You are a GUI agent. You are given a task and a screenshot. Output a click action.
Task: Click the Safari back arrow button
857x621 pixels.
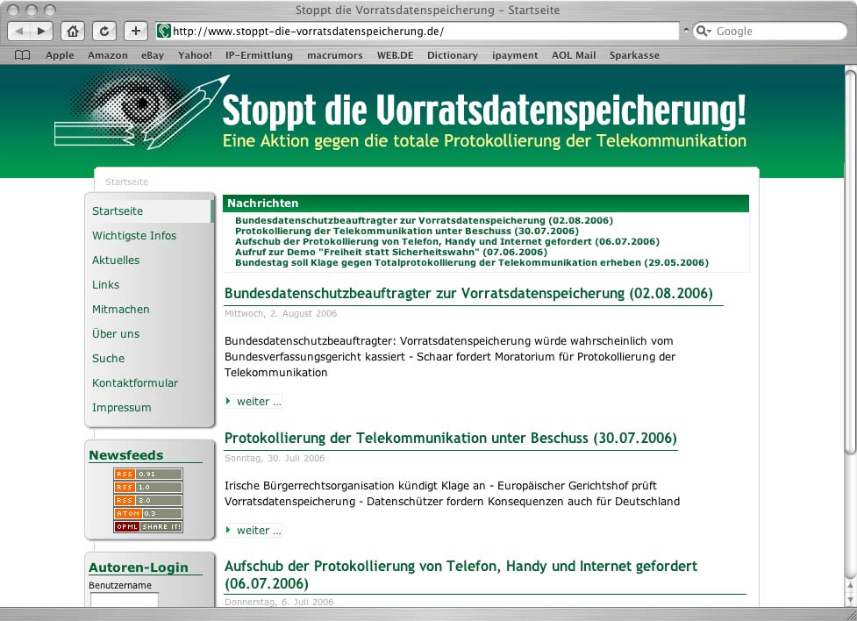tap(19, 32)
